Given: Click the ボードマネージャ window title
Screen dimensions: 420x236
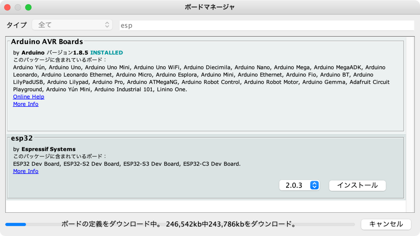Looking at the screenshot, I should click(210, 7).
